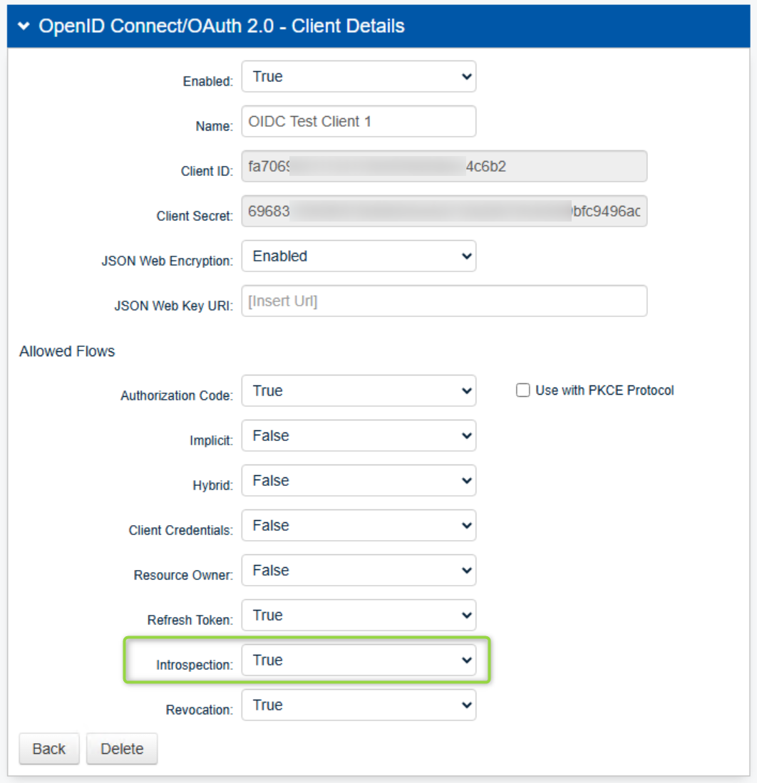The height and width of the screenshot is (783, 757).
Task: Click the Client Secret label text
Action: pyautogui.click(x=195, y=216)
